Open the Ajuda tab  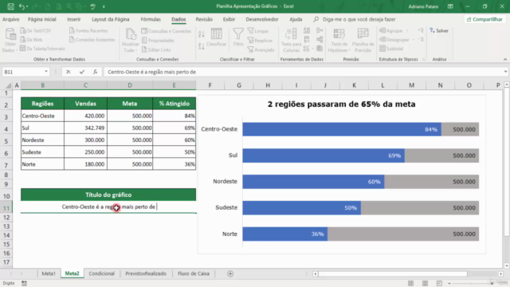pyautogui.click(x=296, y=19)
